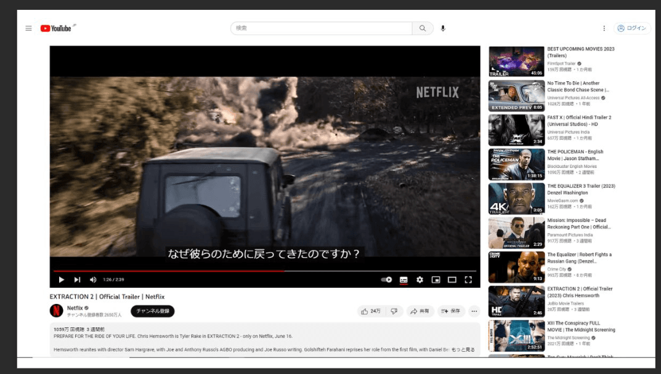Open BEST UPCOMING MOVIES 2023 thumbnail

click(516, 62)
